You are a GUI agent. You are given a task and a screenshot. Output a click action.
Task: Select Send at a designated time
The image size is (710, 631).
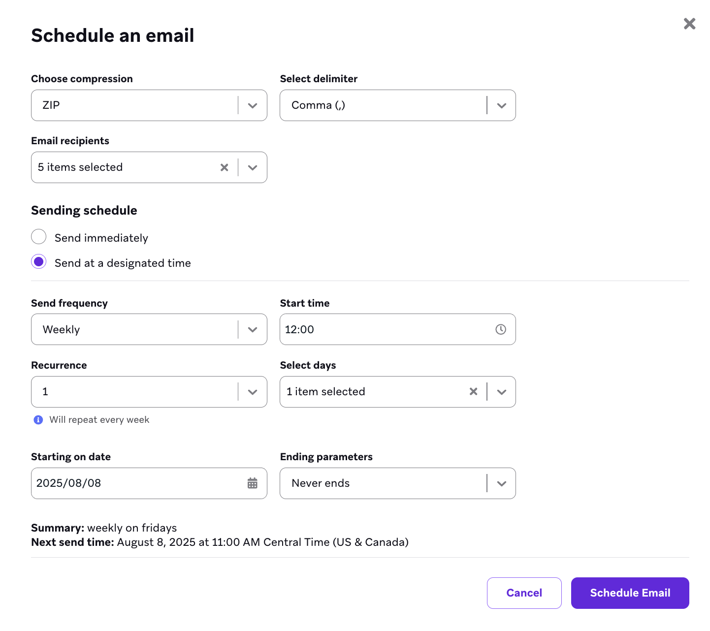[x=38, y=261]
